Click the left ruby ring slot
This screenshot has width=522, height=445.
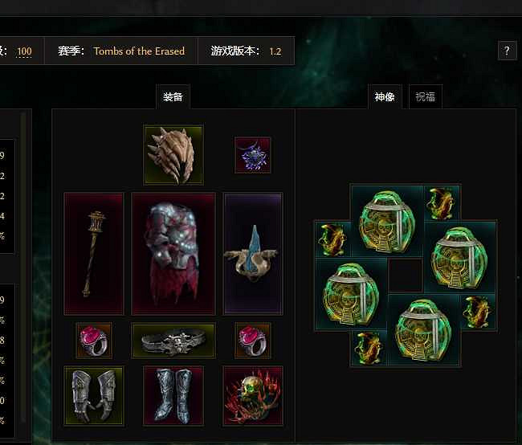[94, 340]
